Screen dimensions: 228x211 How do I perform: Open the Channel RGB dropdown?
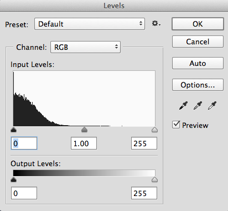[85, 47]
